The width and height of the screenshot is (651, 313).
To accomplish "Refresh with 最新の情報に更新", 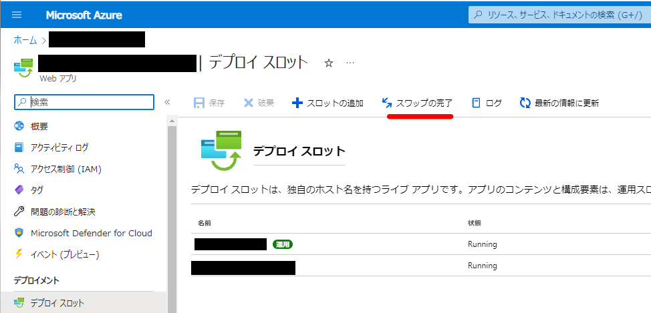I will (x=559, y=103).
